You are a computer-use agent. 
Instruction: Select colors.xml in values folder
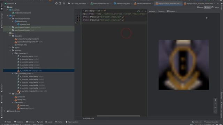[21, 97]
